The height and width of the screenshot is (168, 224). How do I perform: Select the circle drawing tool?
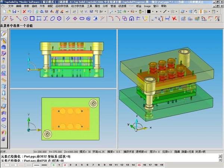pyautogui.click(x=25, y=18)
